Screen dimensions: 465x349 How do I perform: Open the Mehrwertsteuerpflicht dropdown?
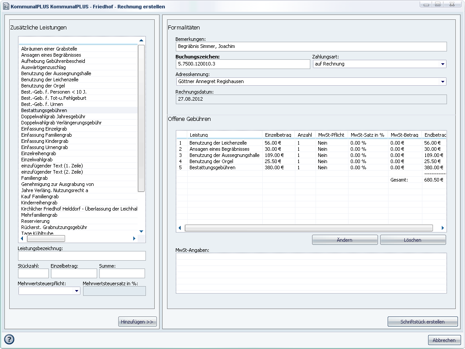(x=76, y=291)
